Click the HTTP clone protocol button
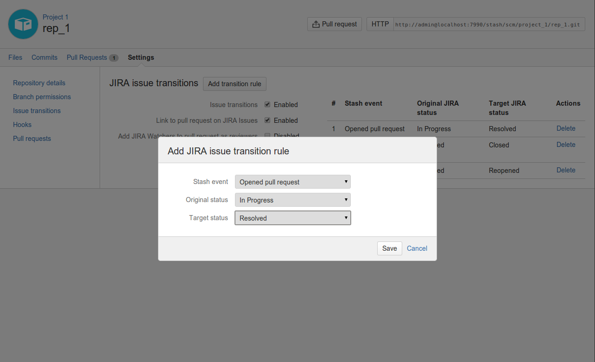The width and height of the screenshot is (595, 362). pos(380,24)
